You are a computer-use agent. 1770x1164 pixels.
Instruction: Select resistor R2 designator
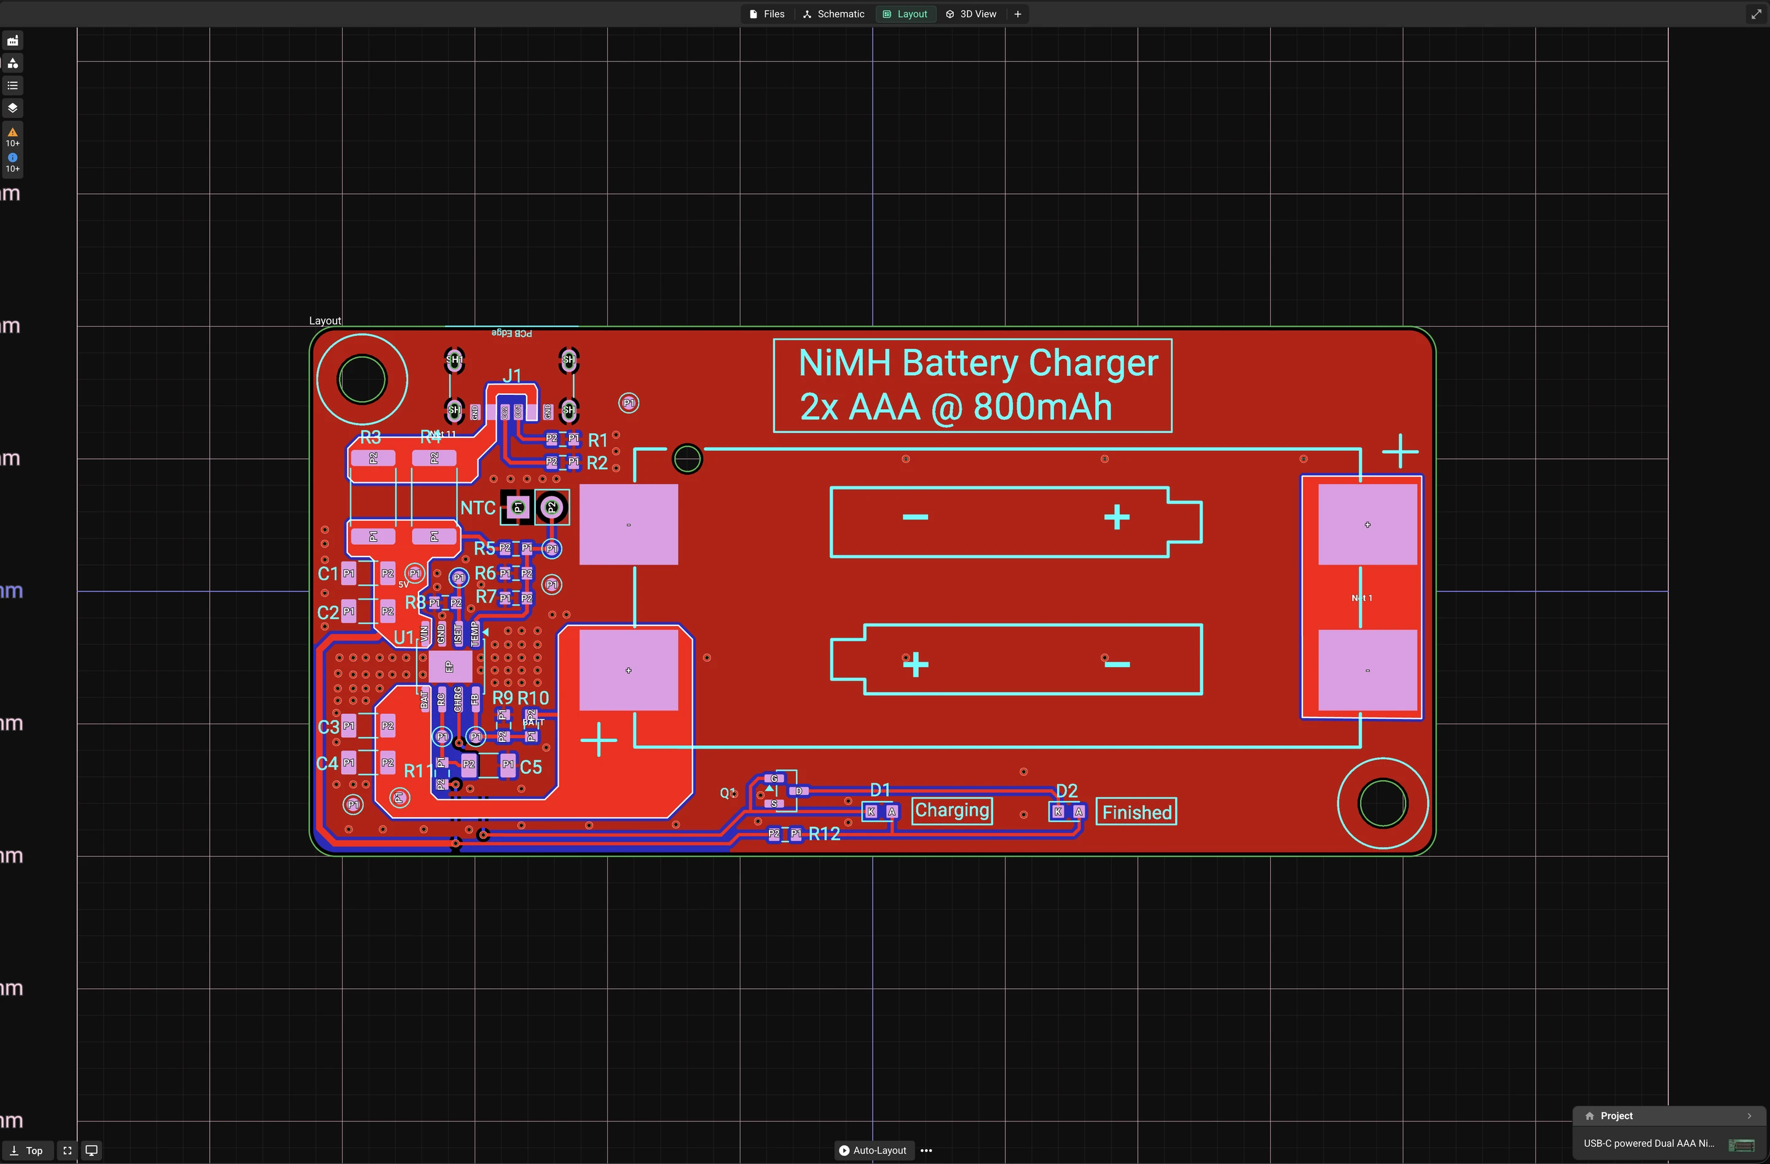click(597, 463)
